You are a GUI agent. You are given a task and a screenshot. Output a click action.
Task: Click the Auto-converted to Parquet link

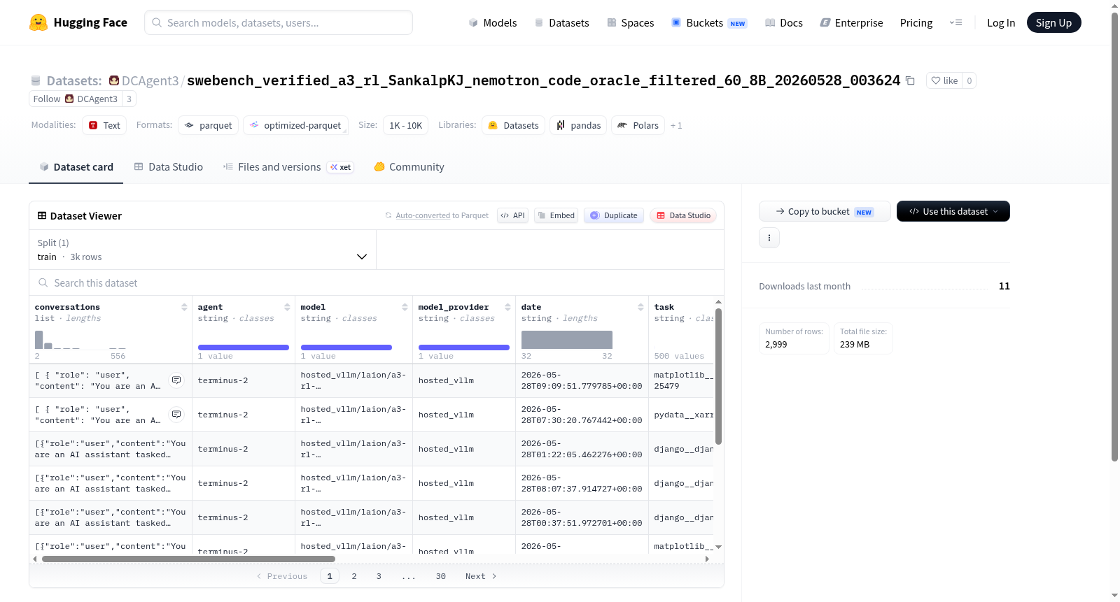[x=442, y=215]
